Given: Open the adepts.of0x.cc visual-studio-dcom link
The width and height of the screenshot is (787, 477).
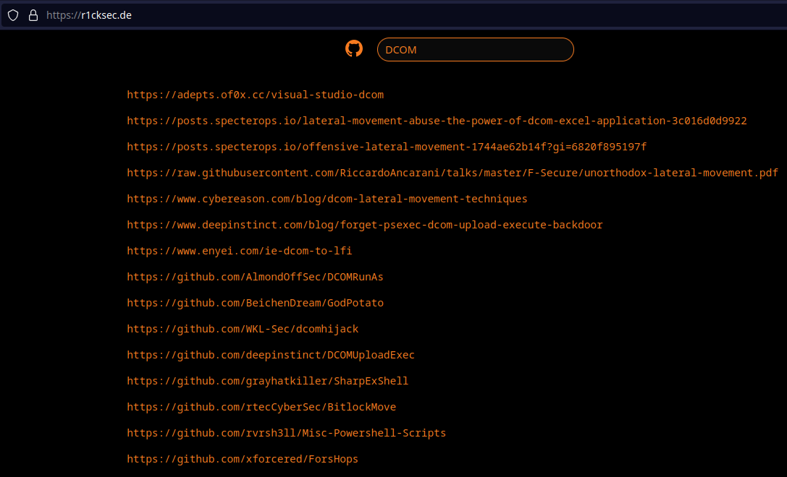Looking at the screenshot, I should click(x=255, y=95).
